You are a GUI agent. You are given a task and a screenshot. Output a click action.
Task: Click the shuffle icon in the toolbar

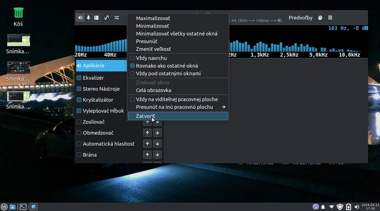pyautogui.click(x=117, y=18)
